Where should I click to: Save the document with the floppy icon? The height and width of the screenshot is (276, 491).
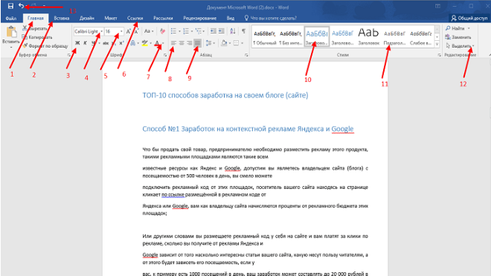pyautogui.click(x=10, y=6)
